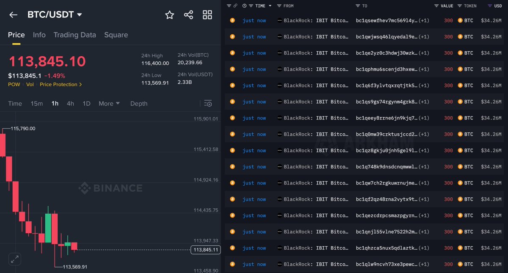Screen dimensions: 508x273
Task: Switch to the Info tab
Action: [39, 35]
